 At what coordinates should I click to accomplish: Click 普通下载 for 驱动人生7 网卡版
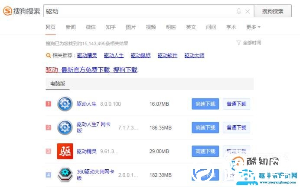[236, 127]
